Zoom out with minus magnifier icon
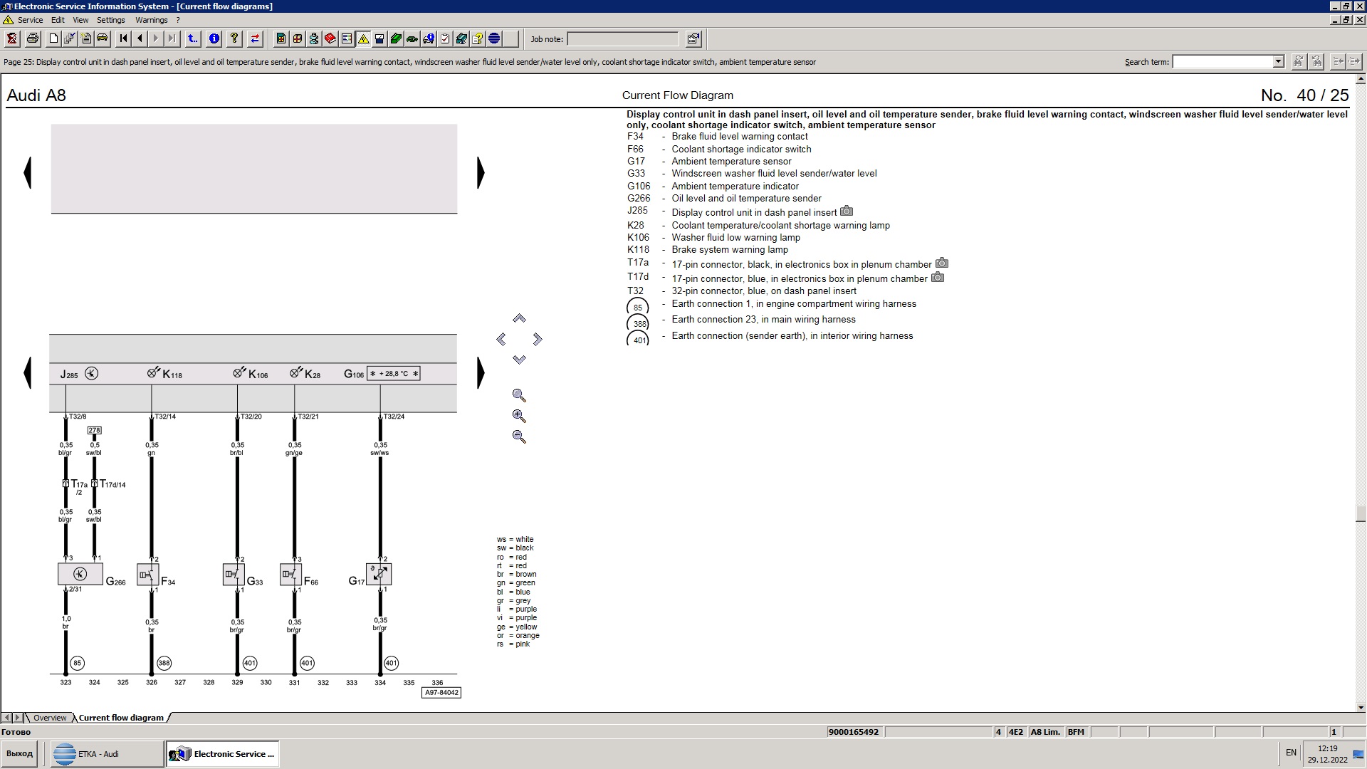 [519, 437]
